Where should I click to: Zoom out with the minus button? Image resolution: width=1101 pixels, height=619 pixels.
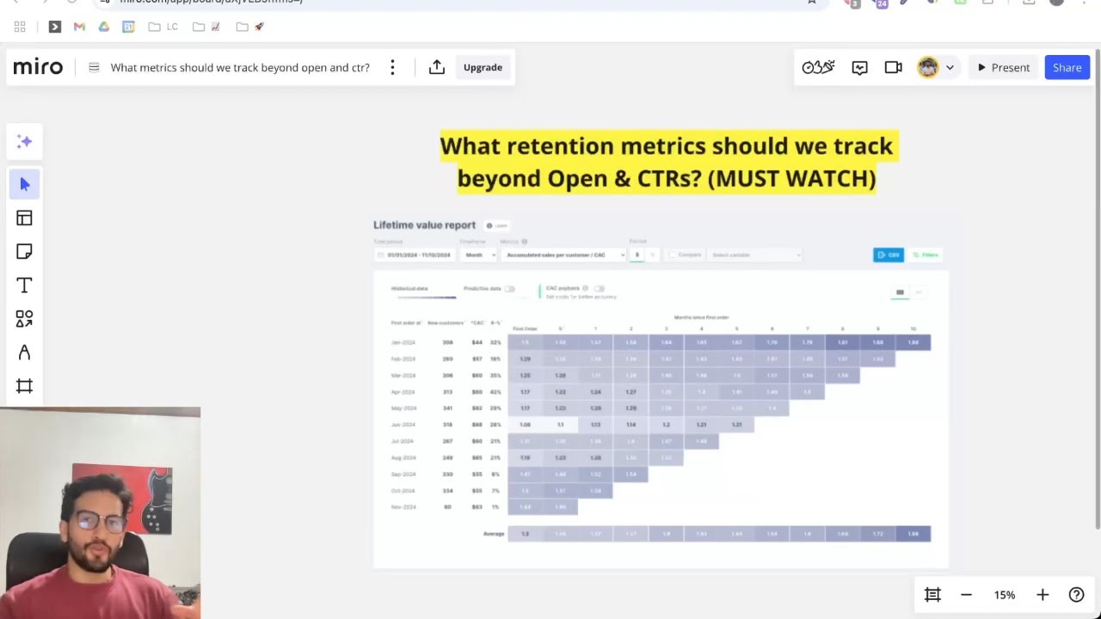[x=966, y=595]
